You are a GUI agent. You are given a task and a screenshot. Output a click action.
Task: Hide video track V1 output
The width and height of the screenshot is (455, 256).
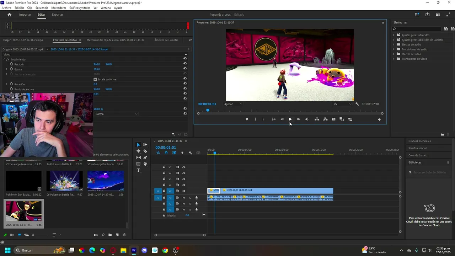click(x=184, y=191)
